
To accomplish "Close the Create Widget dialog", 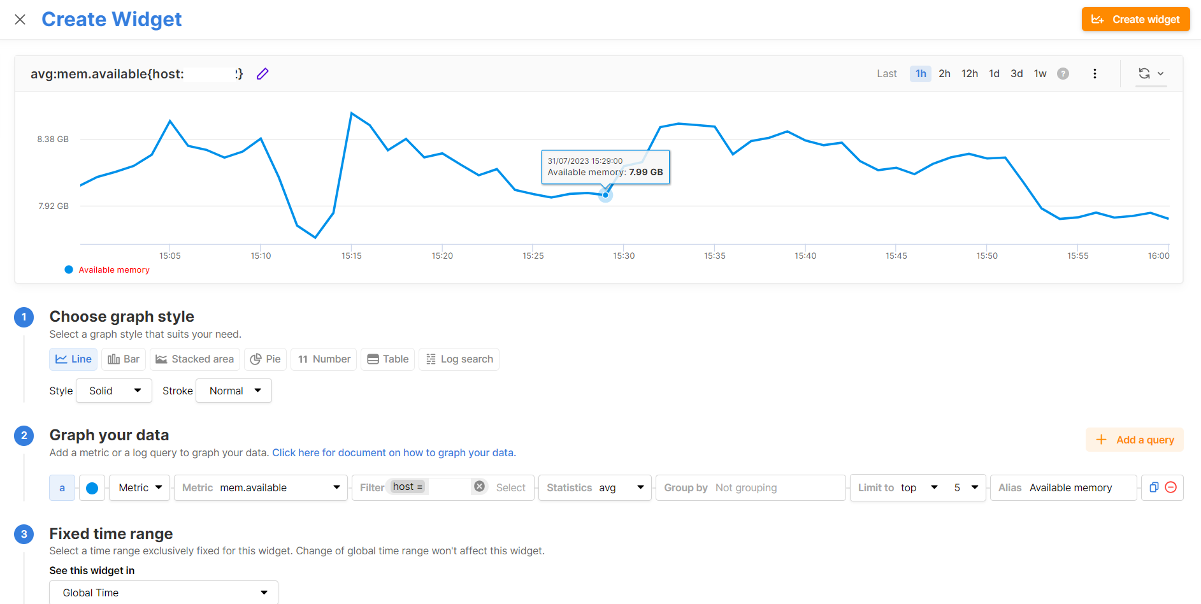I will (20, 20).
